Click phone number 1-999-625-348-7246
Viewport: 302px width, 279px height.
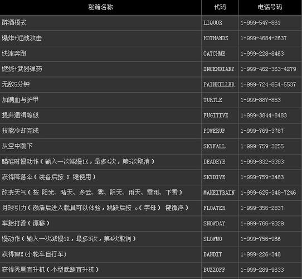tap(269, 193)
